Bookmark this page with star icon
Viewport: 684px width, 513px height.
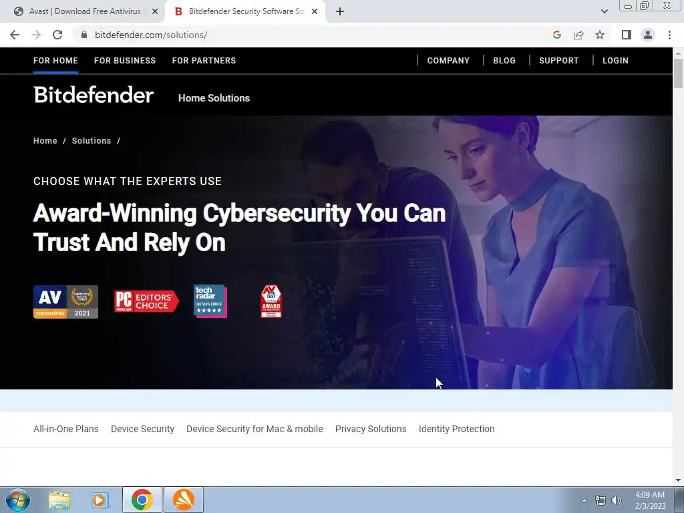[x=600, y=35]
